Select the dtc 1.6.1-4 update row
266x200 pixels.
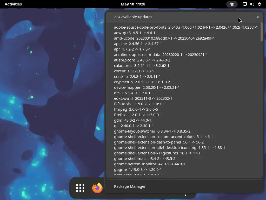point(132,93)
